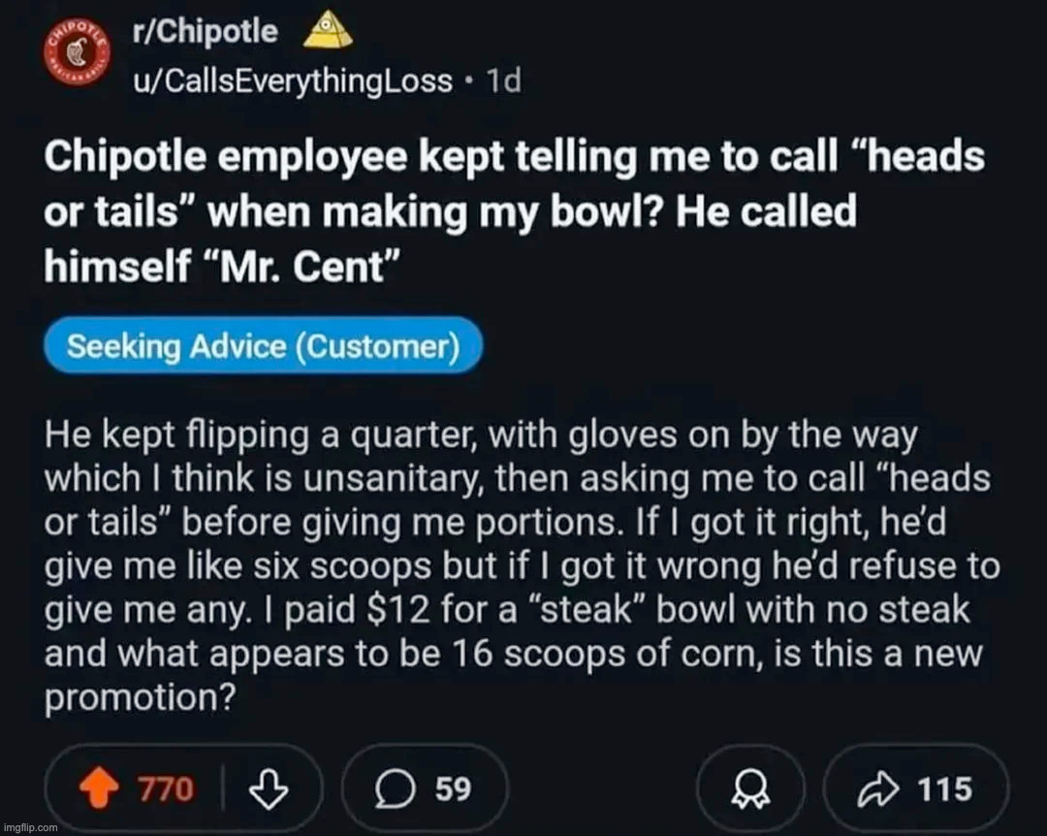1047x836 pixels.
Task: Downvote the Mr. Cent post
Action: click(263, 788)
